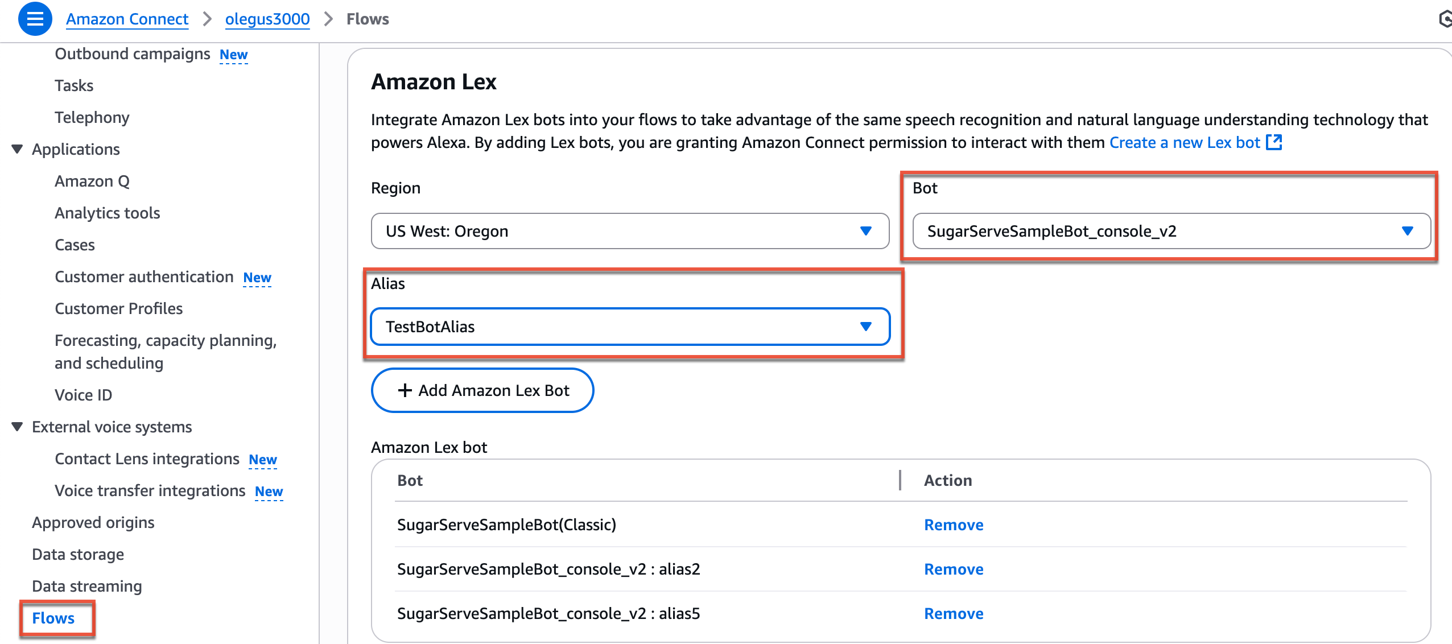
Task: Click the olegus3000 breadcrumb link
Action: coord(267,19)
